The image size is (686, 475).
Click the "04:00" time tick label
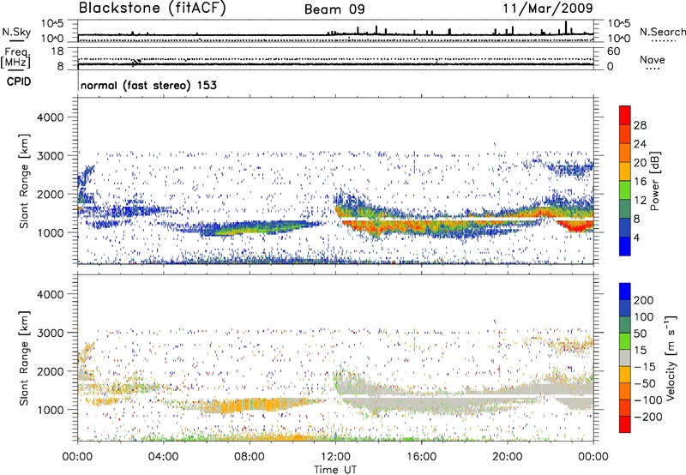163,457
